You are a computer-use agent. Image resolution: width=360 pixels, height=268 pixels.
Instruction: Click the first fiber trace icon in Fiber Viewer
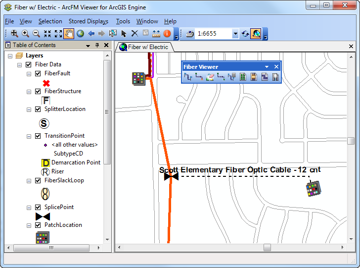click(x=188, y=77)
